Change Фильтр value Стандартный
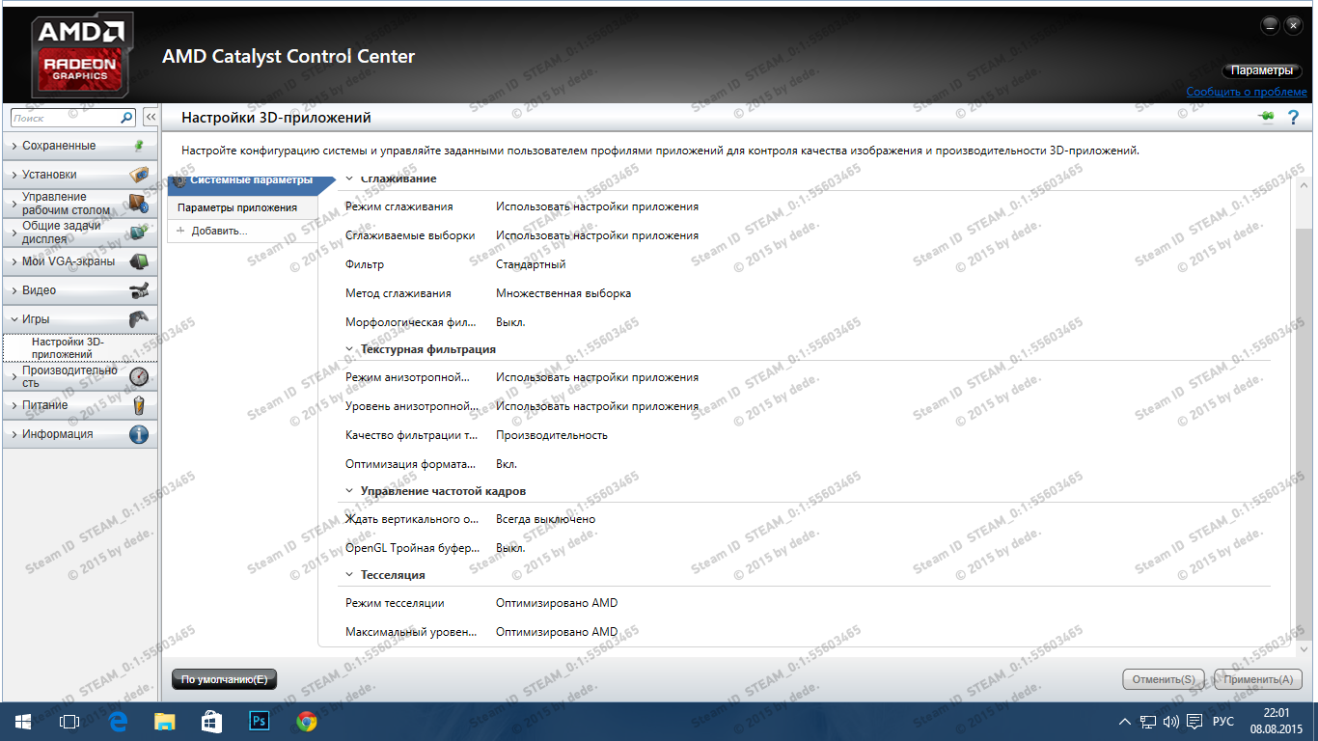The height and width of the screenshot is (741, 1318). point(531,264)
